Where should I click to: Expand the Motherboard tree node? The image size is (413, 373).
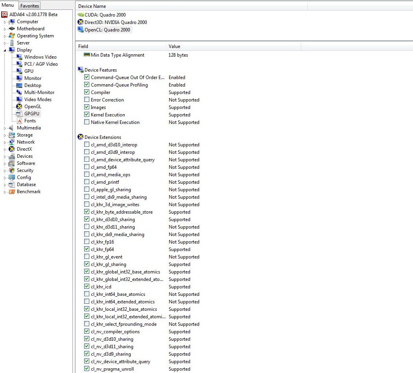tap(5, 29)
